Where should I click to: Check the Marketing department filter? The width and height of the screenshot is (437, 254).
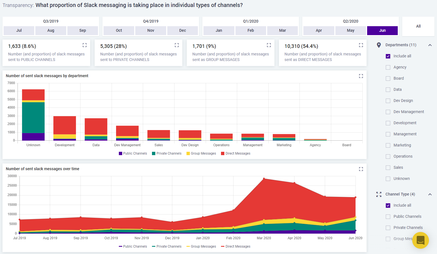point(388,145)
